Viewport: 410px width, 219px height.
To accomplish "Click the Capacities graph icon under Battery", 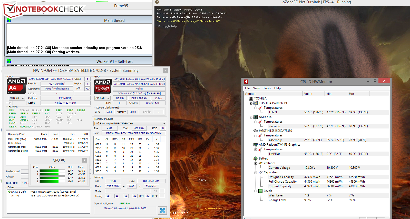I will pos(260,172).
